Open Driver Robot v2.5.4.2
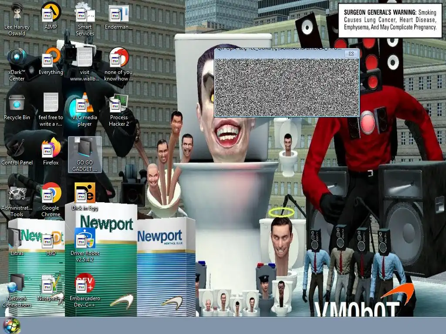446x334 pixels. pyautogui.click(x=85, y=246)
